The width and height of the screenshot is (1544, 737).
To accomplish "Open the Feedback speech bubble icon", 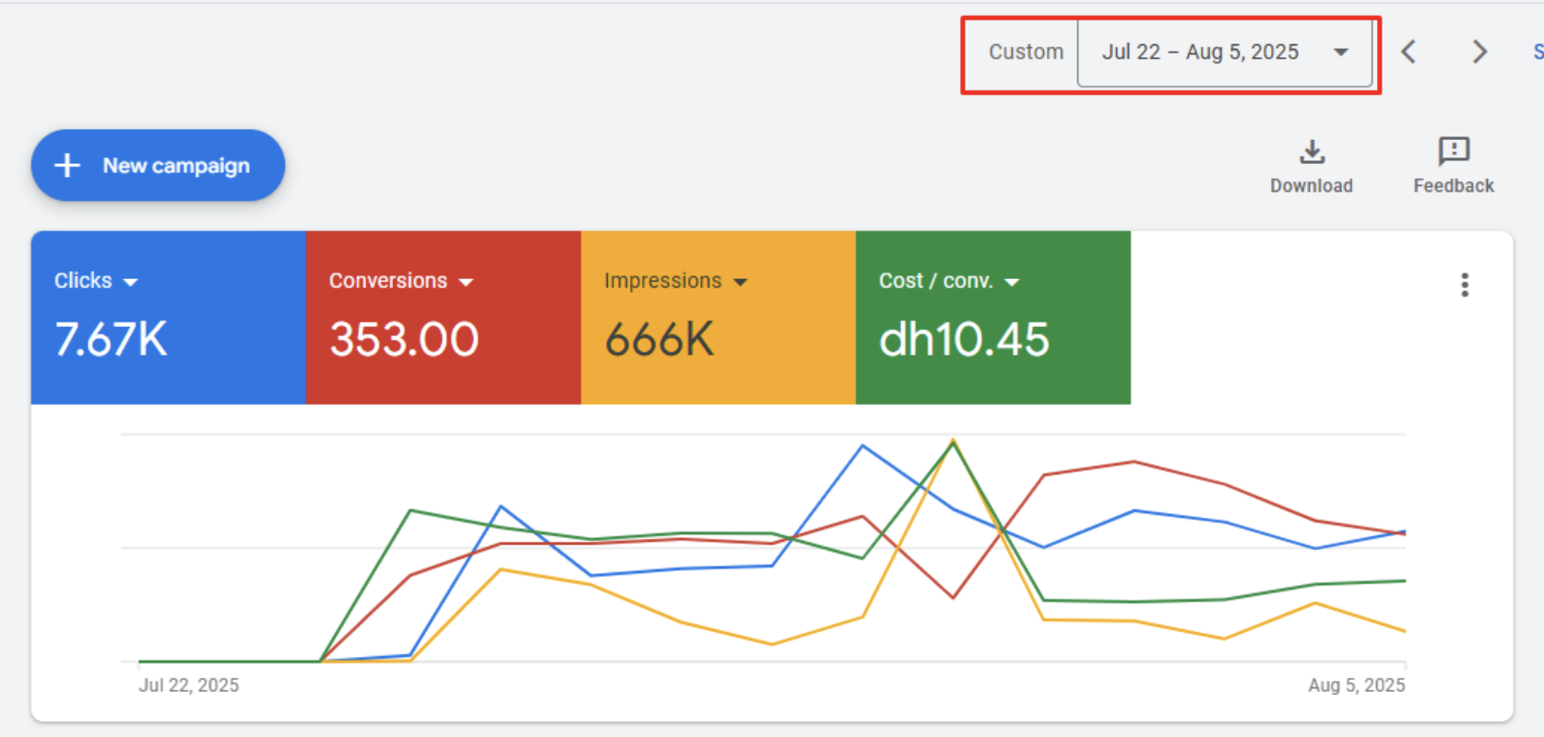I will click(x=1454, y=151).
